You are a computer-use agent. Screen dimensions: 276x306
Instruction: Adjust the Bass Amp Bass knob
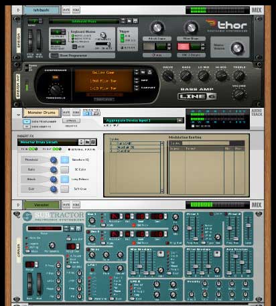[186, 76]
